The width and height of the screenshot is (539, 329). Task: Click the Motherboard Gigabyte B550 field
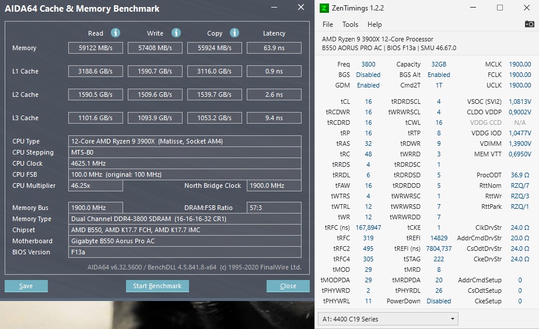[x=185, y=241]
